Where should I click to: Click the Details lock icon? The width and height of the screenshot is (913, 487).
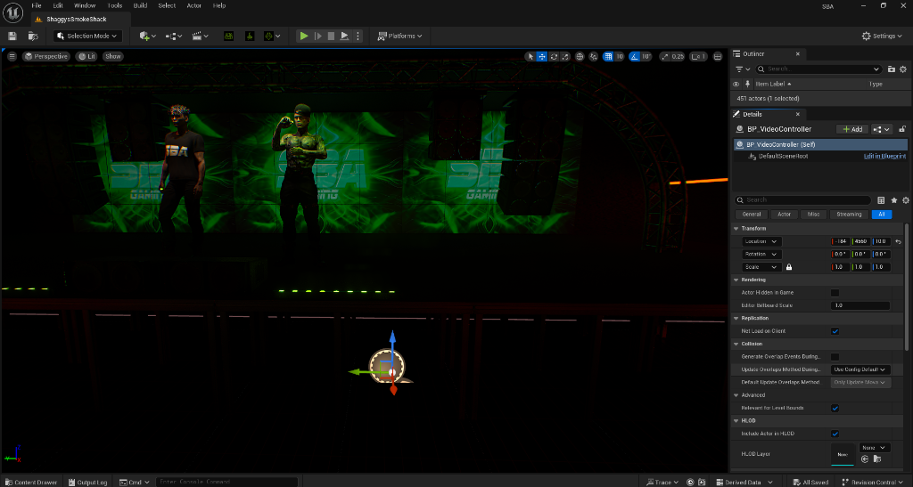pyautogui.click(x=902, y=129)
